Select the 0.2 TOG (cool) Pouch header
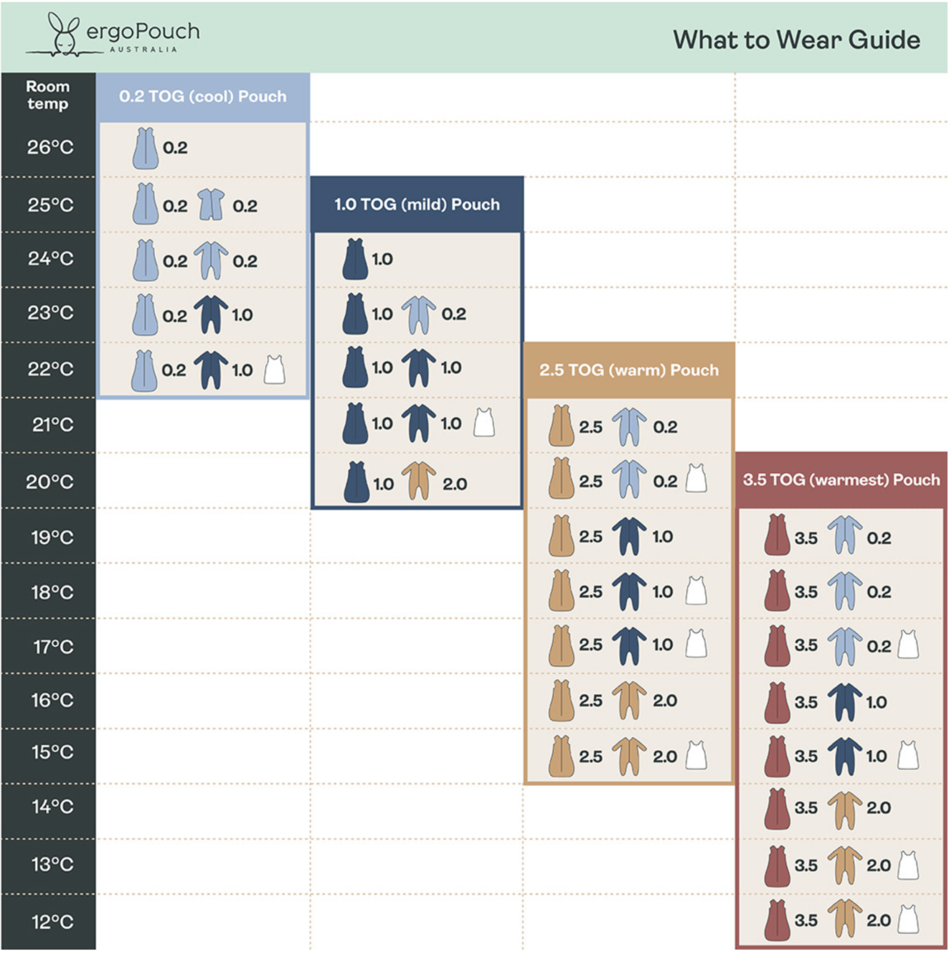 203,97
